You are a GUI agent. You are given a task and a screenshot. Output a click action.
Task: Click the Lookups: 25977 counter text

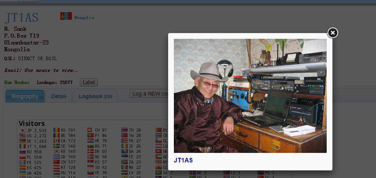[55, 83]
